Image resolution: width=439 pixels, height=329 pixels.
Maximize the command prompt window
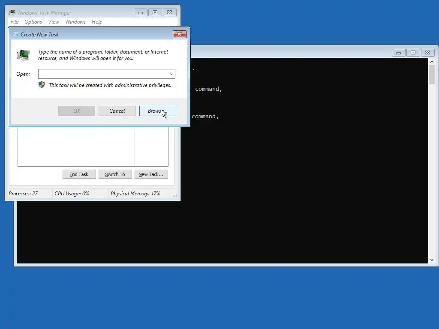pyautogui.click(x=413, y=53)
